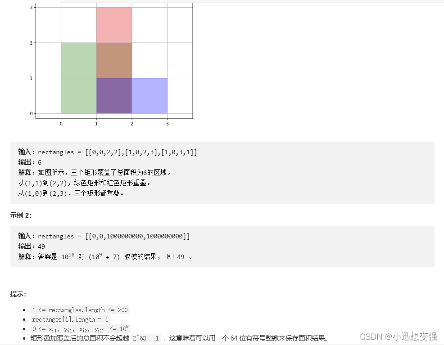Click the "提示:" heading
444x345 pixels.
click(18, 294)
